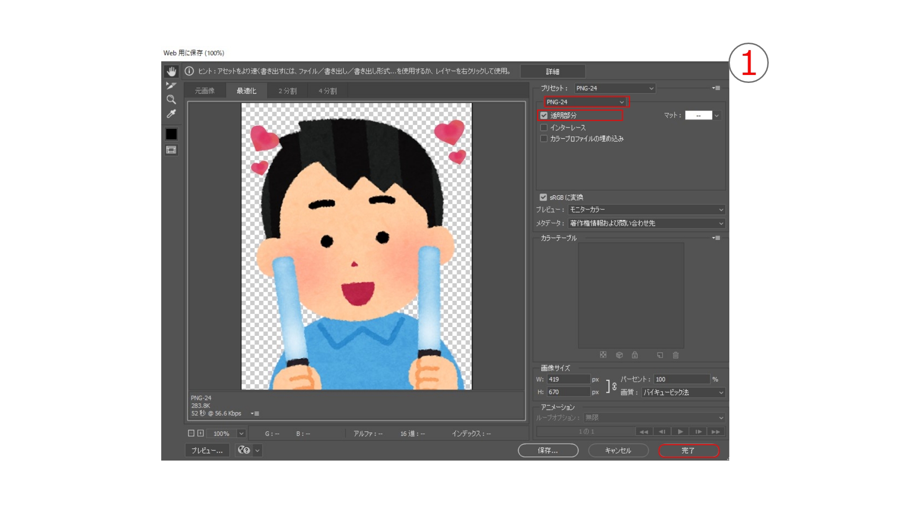This screenshot has height=506, width=900.
Task: Select the Slice Select tool
Action: (x=171, y=85)
